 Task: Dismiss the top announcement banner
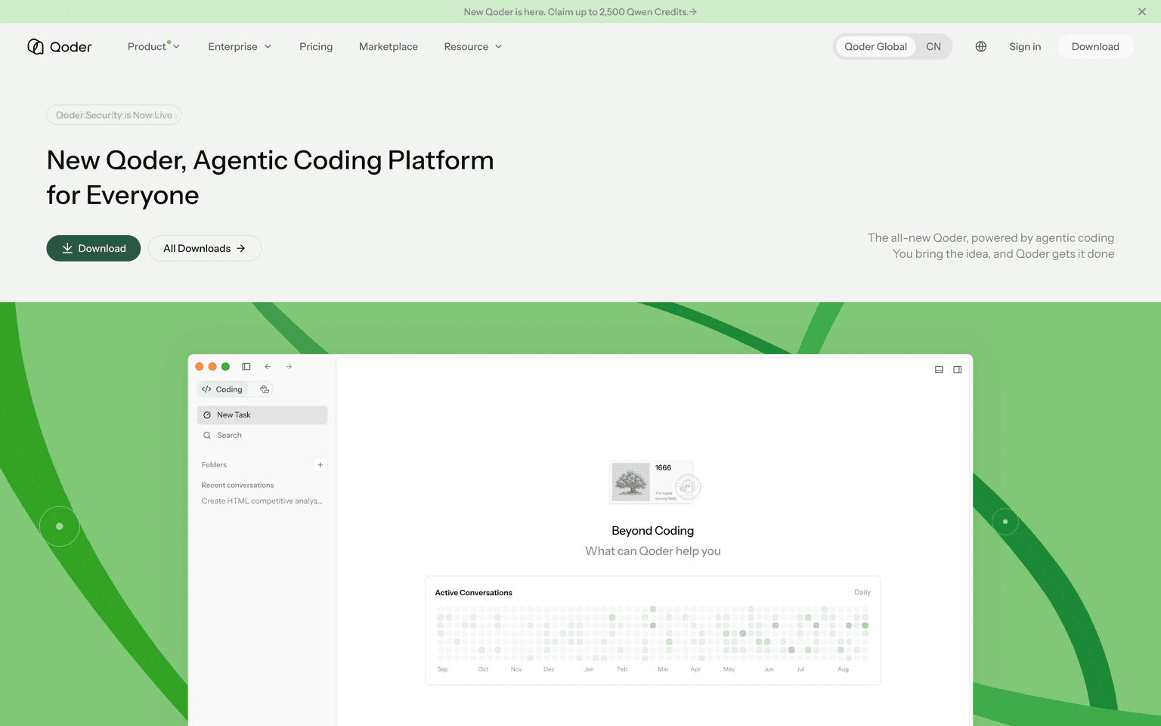click(1142, 11)
